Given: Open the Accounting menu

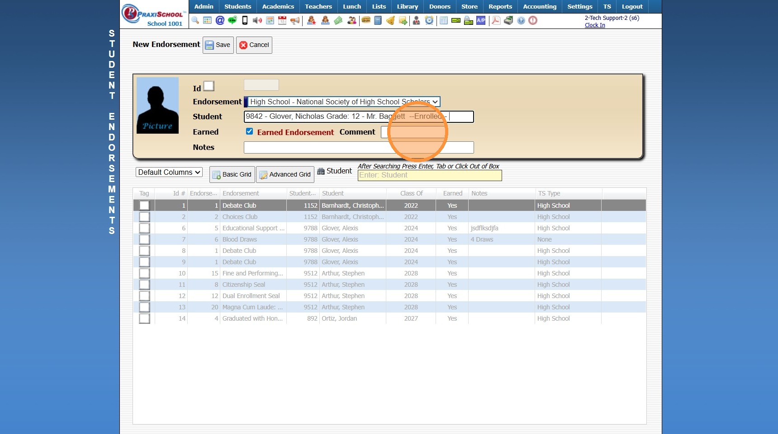Looking at the screenshot, I should click(x=540, y=6).
